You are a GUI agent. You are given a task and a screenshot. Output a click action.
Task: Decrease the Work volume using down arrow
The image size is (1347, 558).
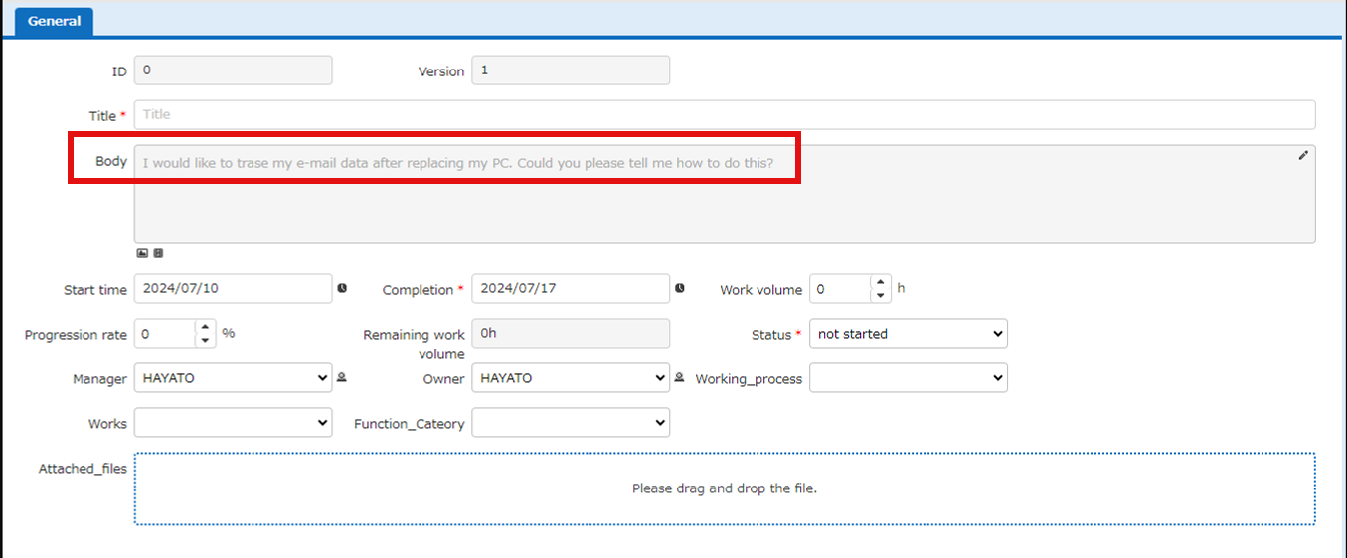pyautogui.click(x=880, y=296)
